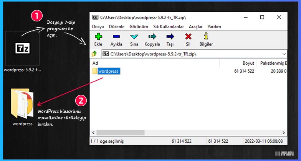This screenshot has width=301, height=161.
Task: Close the 7-Zip window
Action: [x=279, y=18]
